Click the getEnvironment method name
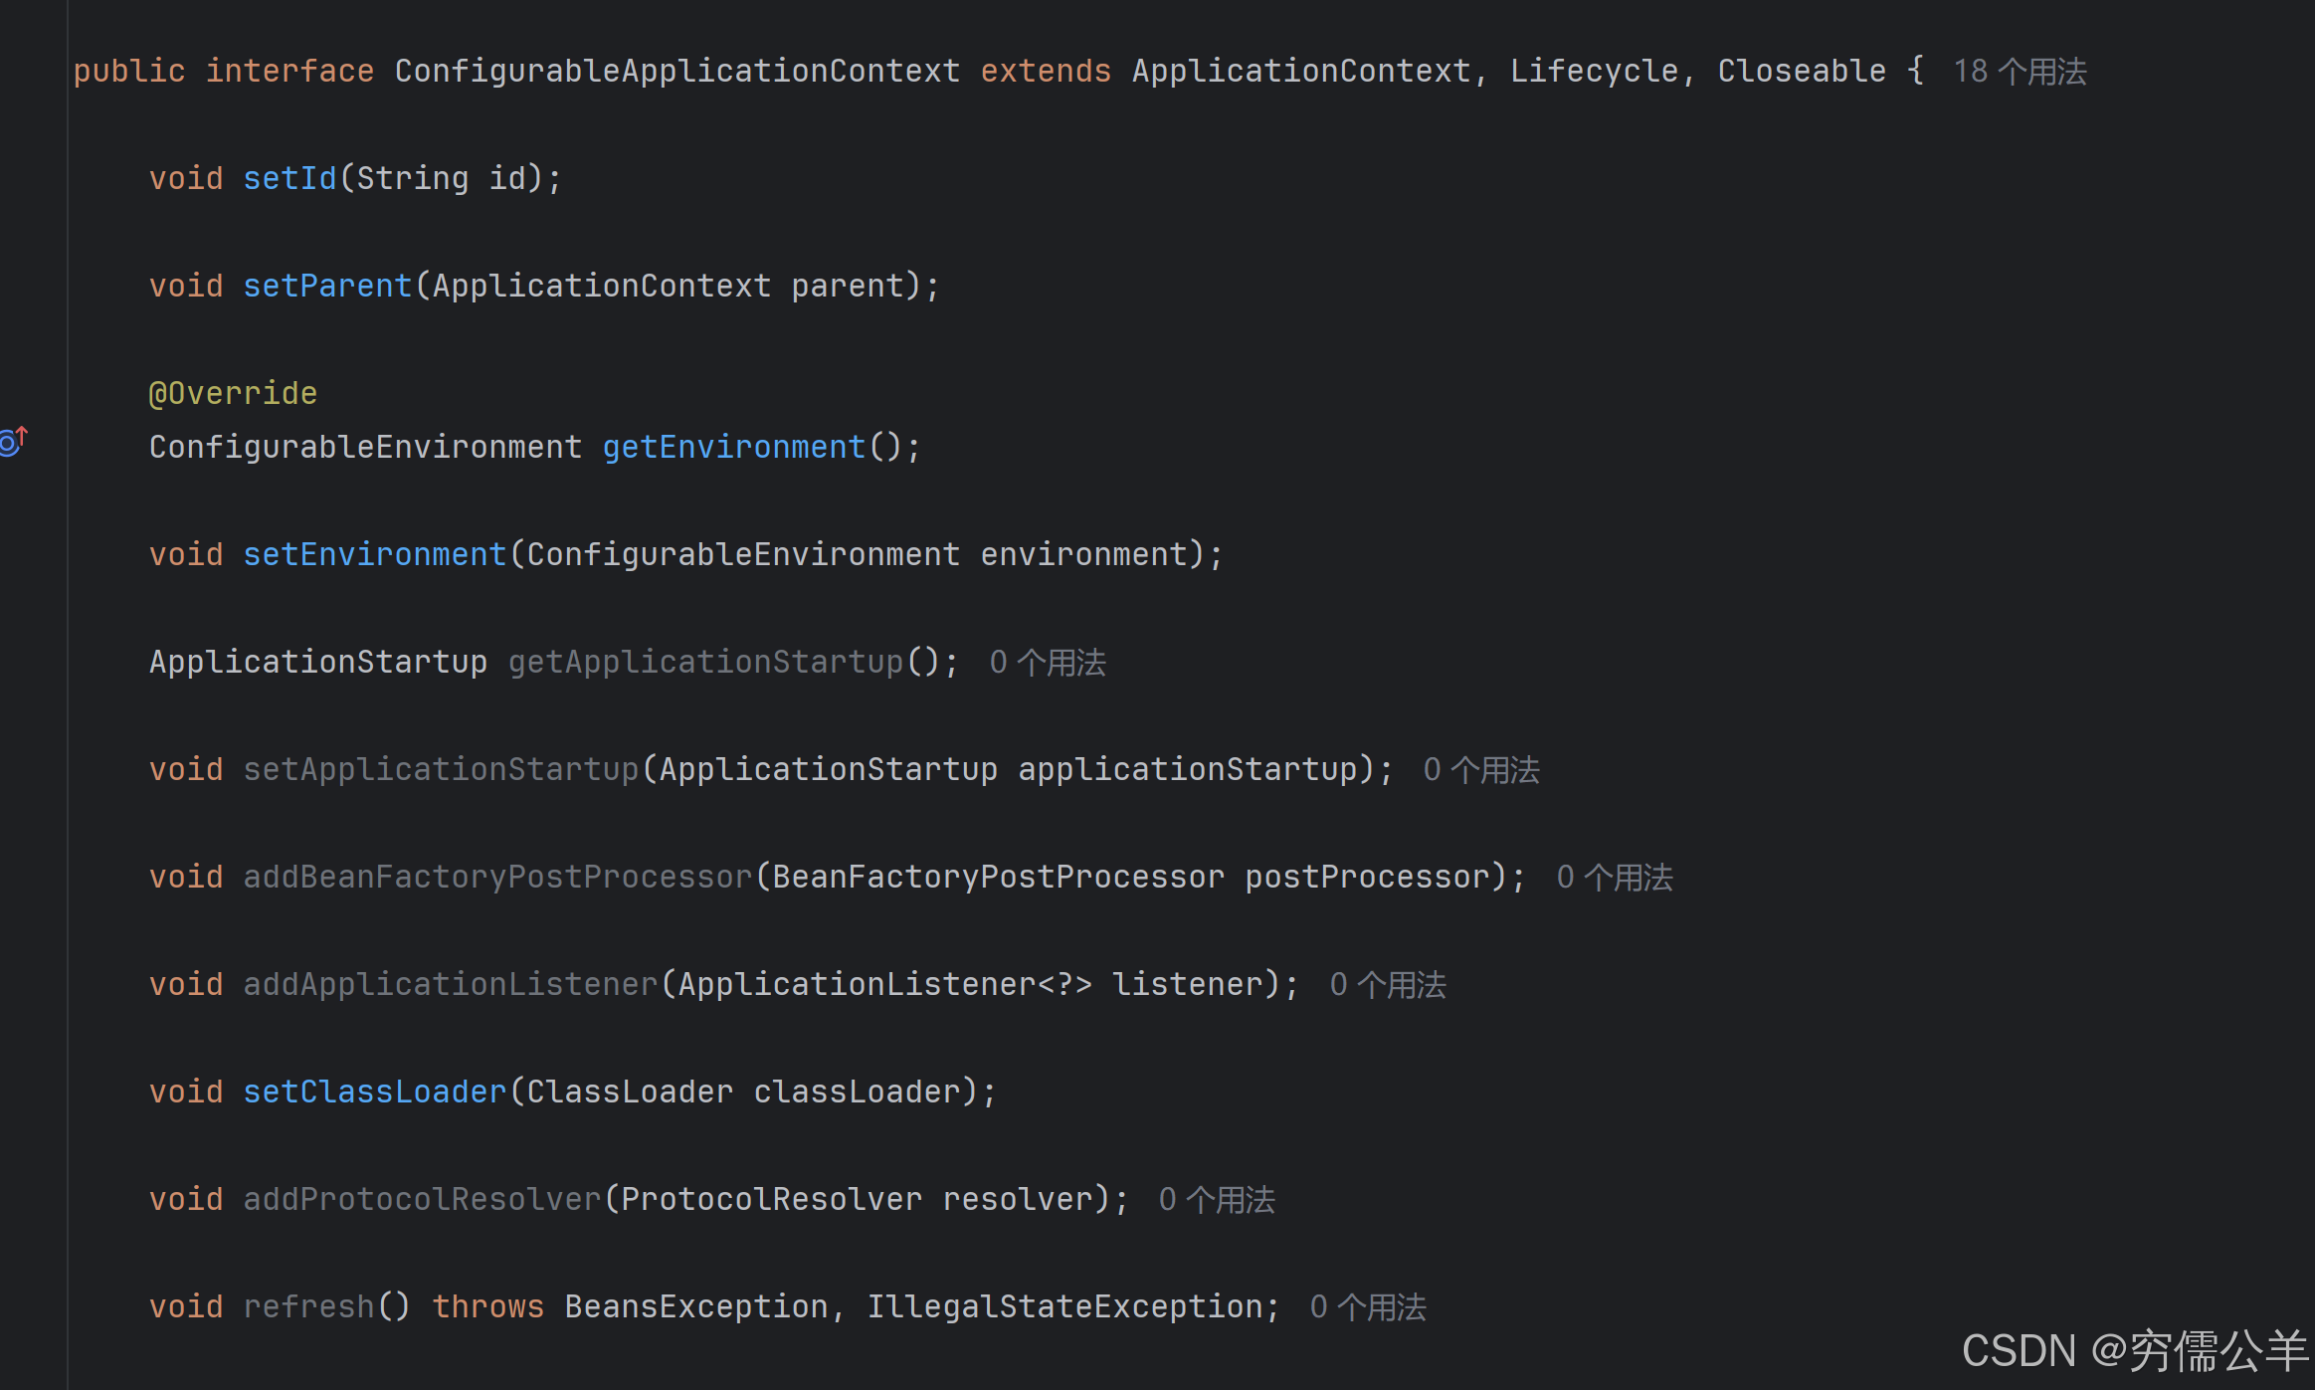This screenshot has height=1390, width=2315. (734, 448)
